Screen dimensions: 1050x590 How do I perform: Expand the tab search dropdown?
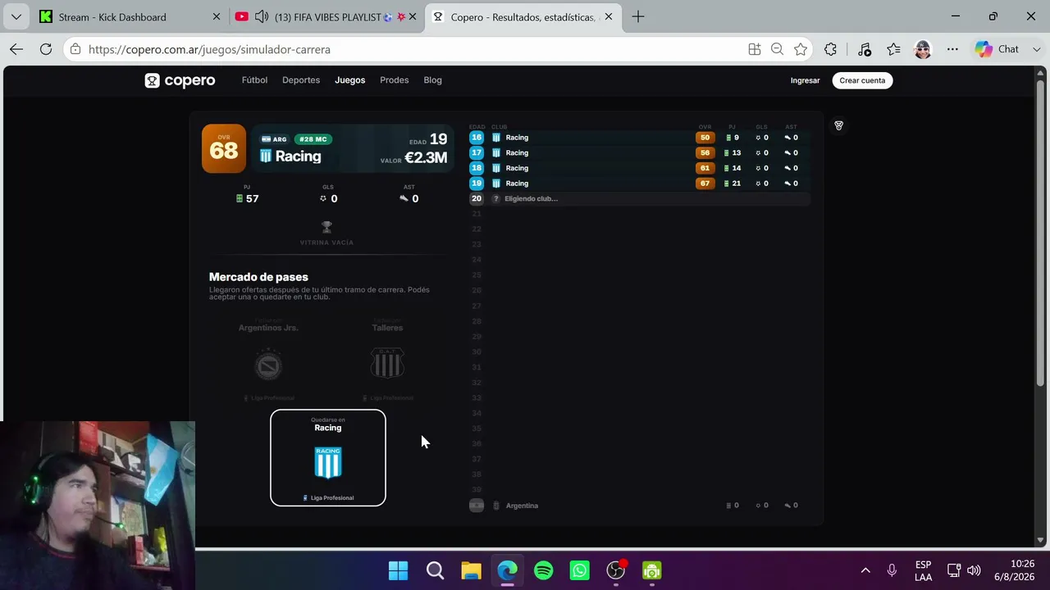coord(16,16)
